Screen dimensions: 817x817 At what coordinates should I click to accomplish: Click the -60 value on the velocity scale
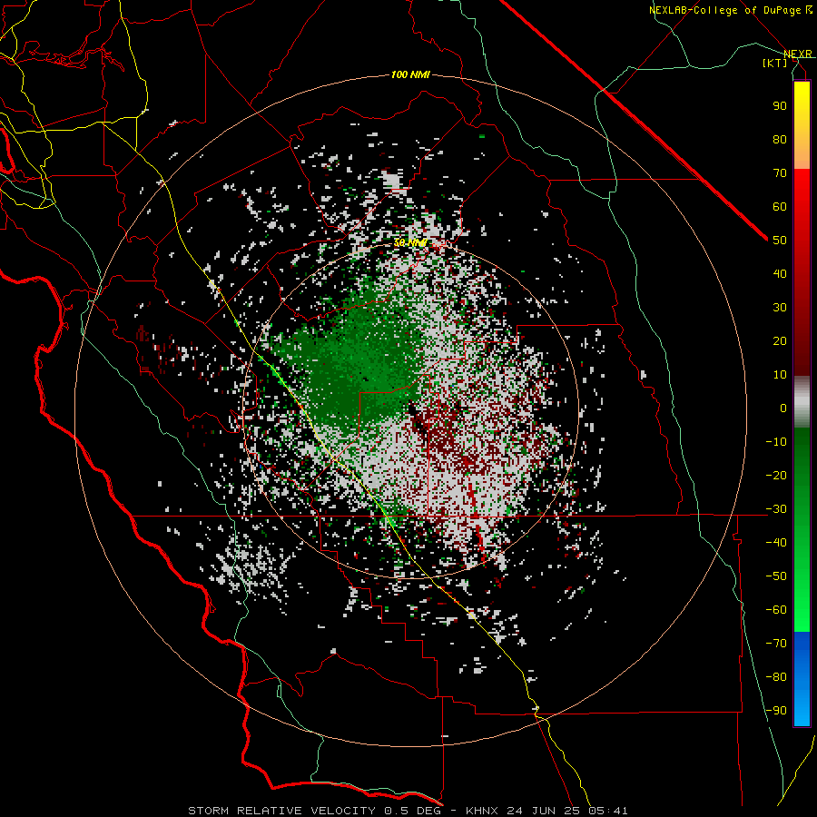[x=776, y=610]
